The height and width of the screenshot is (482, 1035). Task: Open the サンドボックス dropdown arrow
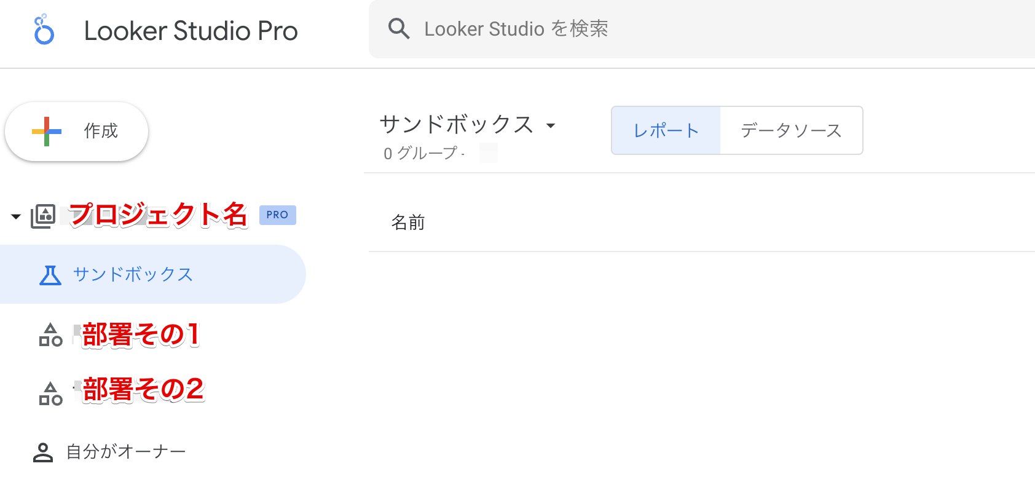(551, 125)
